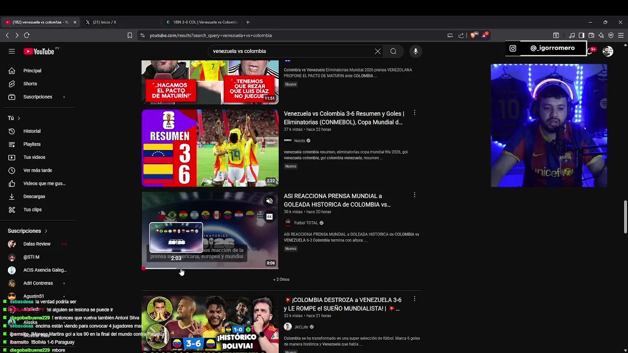Toggle captions on the video preview
628x353 pixels.
[269, 216]
